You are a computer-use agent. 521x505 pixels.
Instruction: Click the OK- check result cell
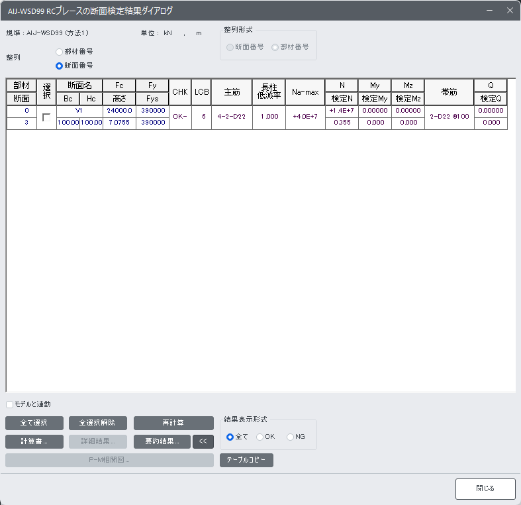tap(180, 117)
